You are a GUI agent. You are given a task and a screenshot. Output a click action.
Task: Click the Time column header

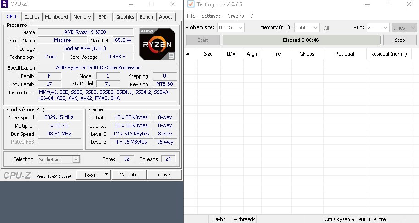click(x=276, y=54)
